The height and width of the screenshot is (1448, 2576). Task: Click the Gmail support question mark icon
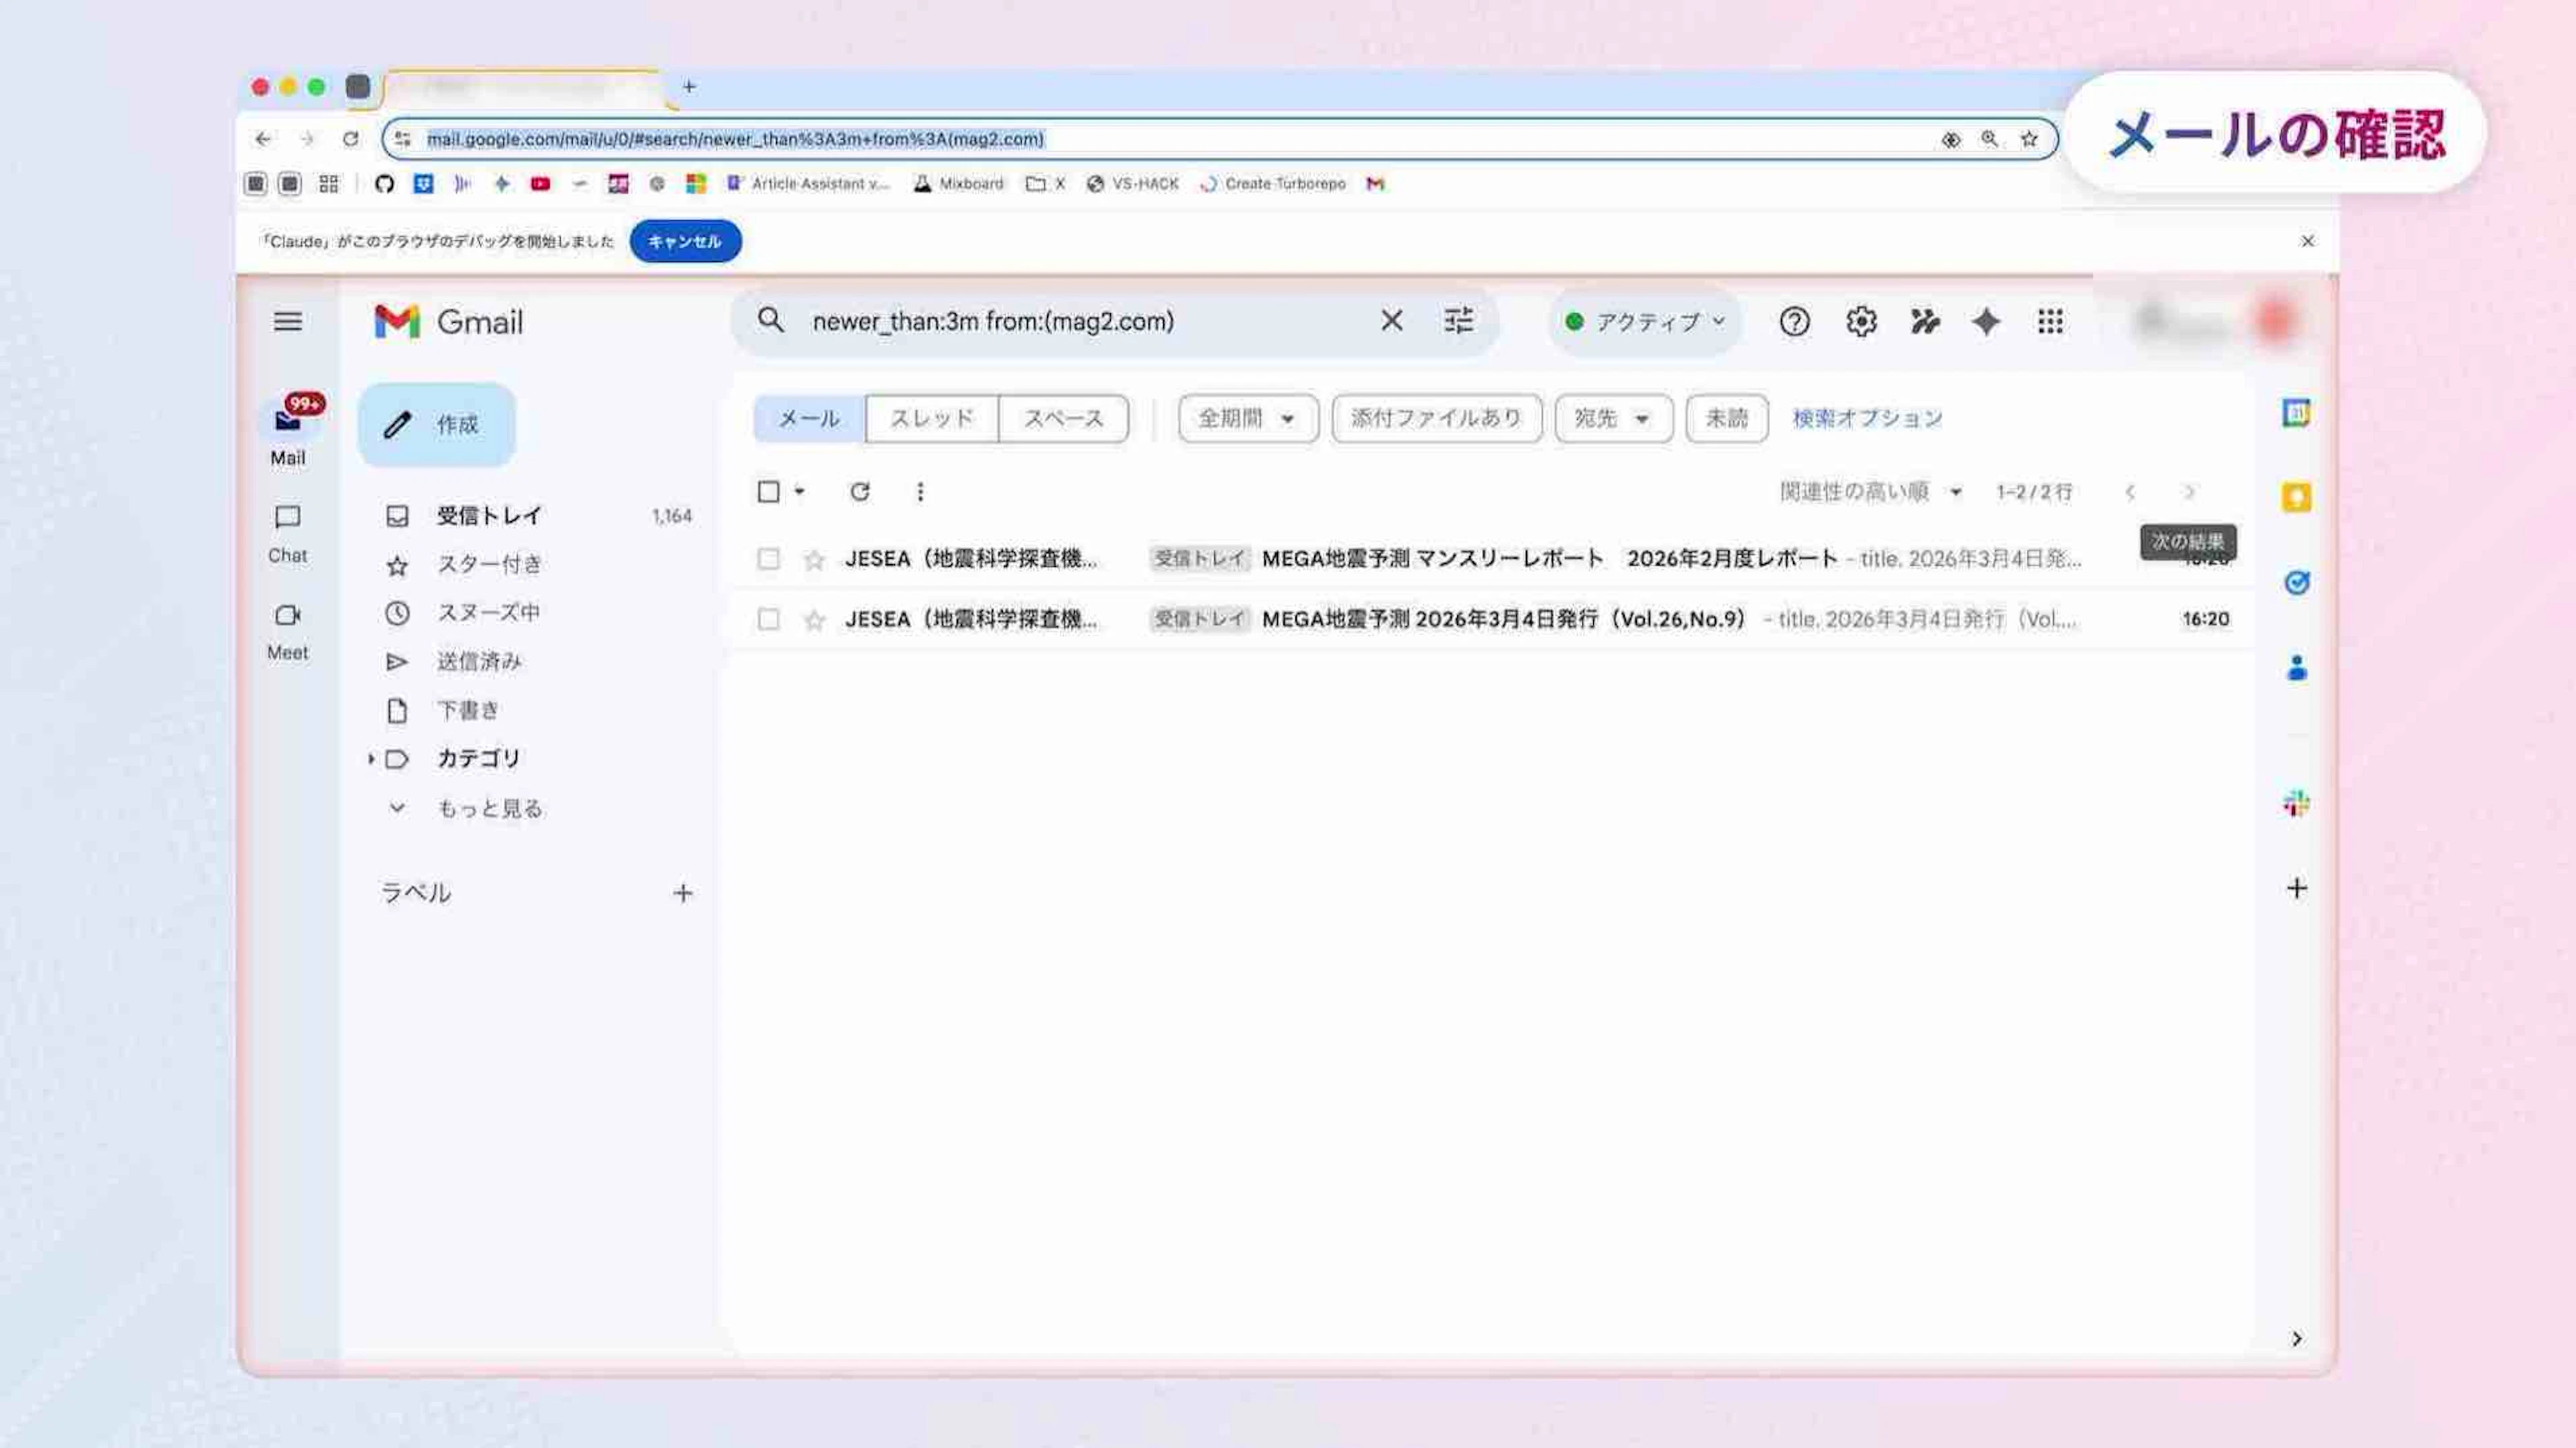1794,322
